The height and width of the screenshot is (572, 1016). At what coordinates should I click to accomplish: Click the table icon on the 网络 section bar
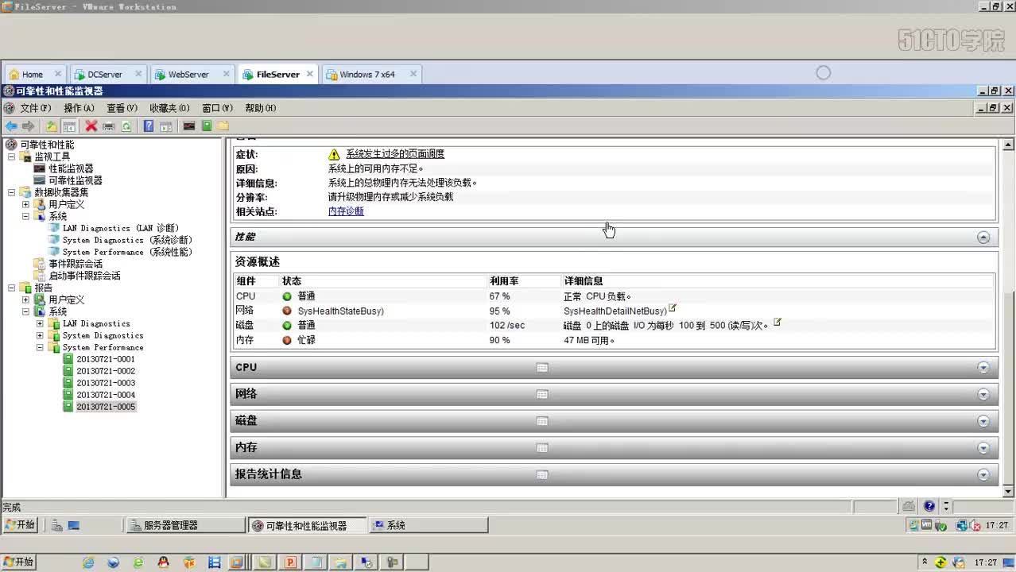pyautogui.click(x=542, y=395)
